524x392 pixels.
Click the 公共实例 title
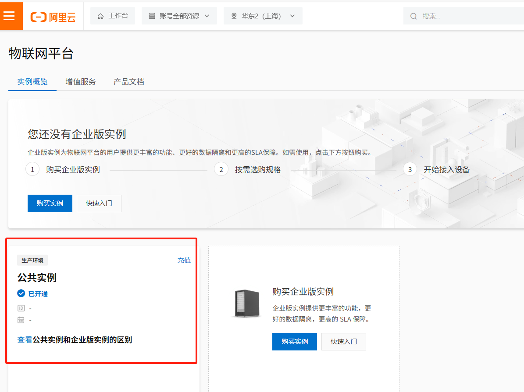tap(37, 278)
